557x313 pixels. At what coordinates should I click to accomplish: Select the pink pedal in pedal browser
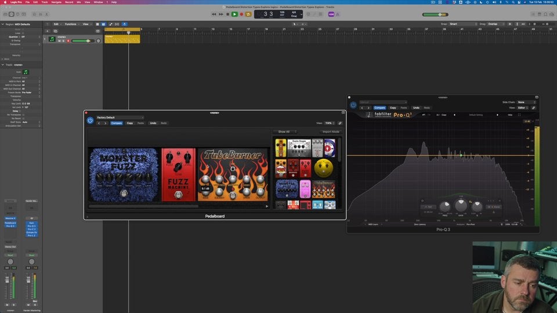coord(305,188)
